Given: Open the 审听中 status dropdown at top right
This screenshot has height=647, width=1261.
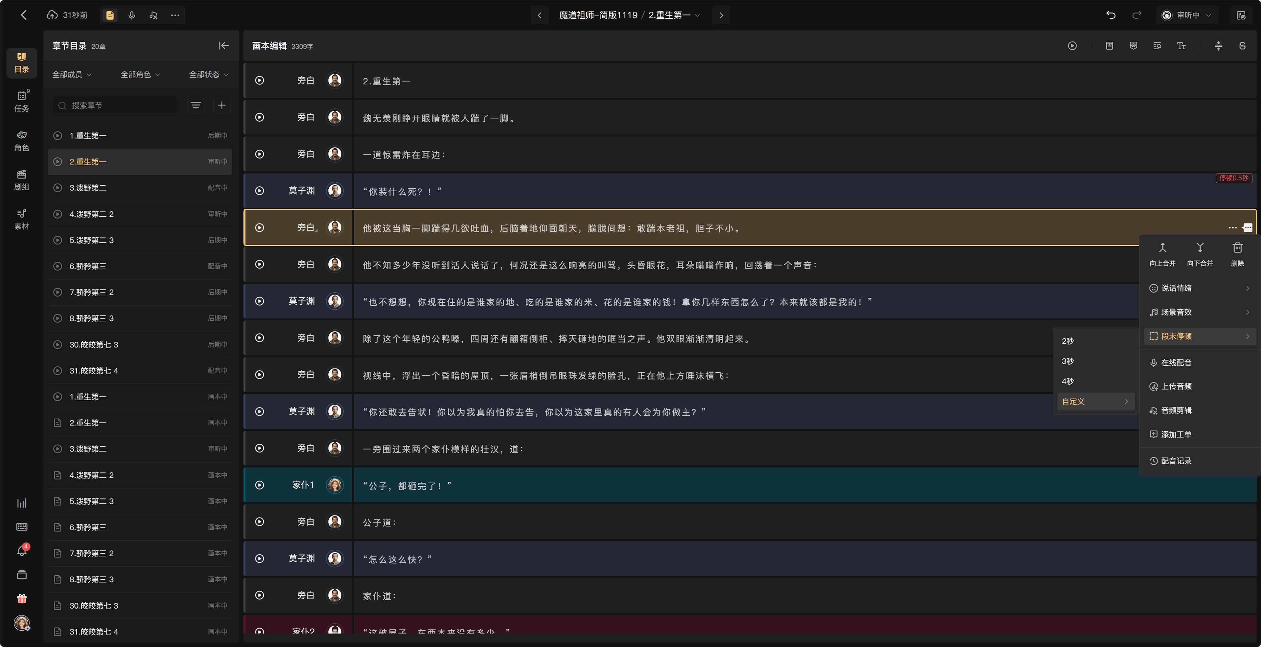Looking at the screenshot, I should pos(1186,15).
